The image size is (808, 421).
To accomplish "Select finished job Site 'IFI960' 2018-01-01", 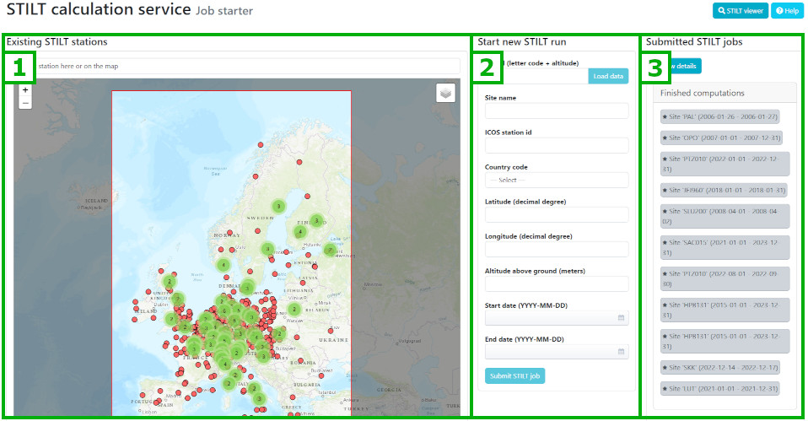I will 724,190.
